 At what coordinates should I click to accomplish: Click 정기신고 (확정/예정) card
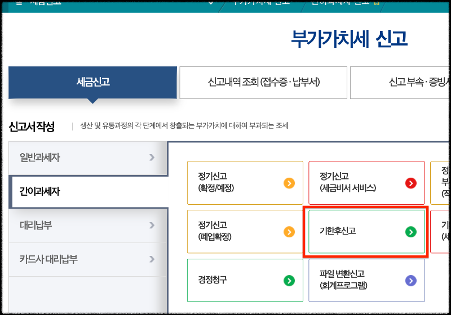[x=245, y=183]
